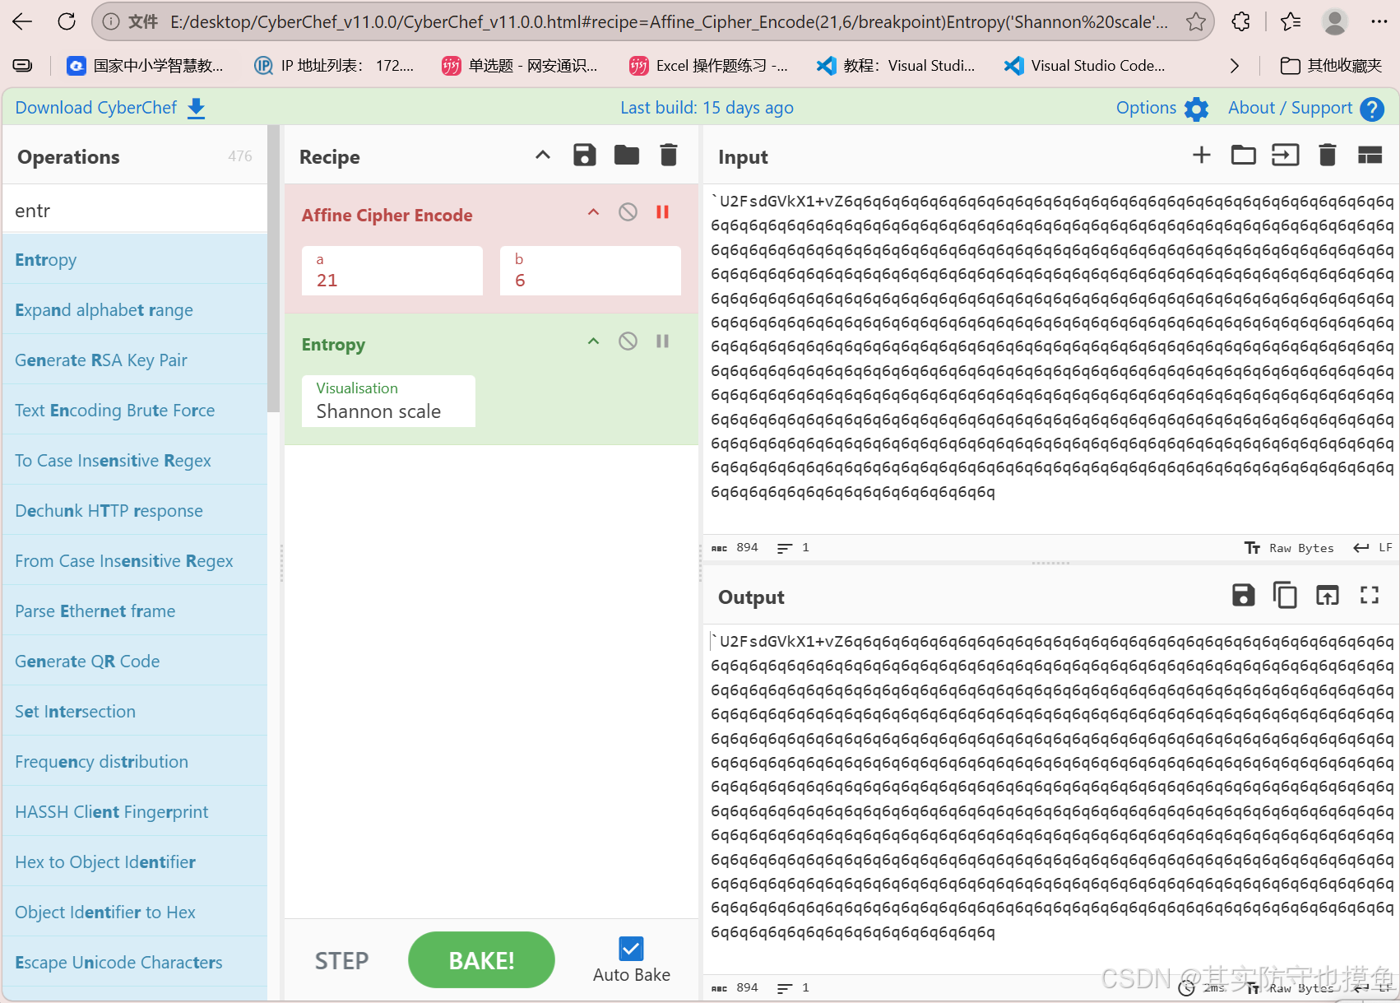Viewport: 1400px width, 1003px height.
Task: Reload the current page
Action: click(67, 21)
